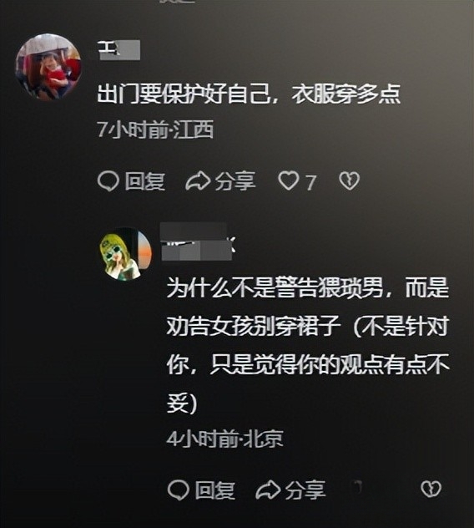The image size is (474, 528).
Task: Open username of the first commenter
Action: (118, 50)
